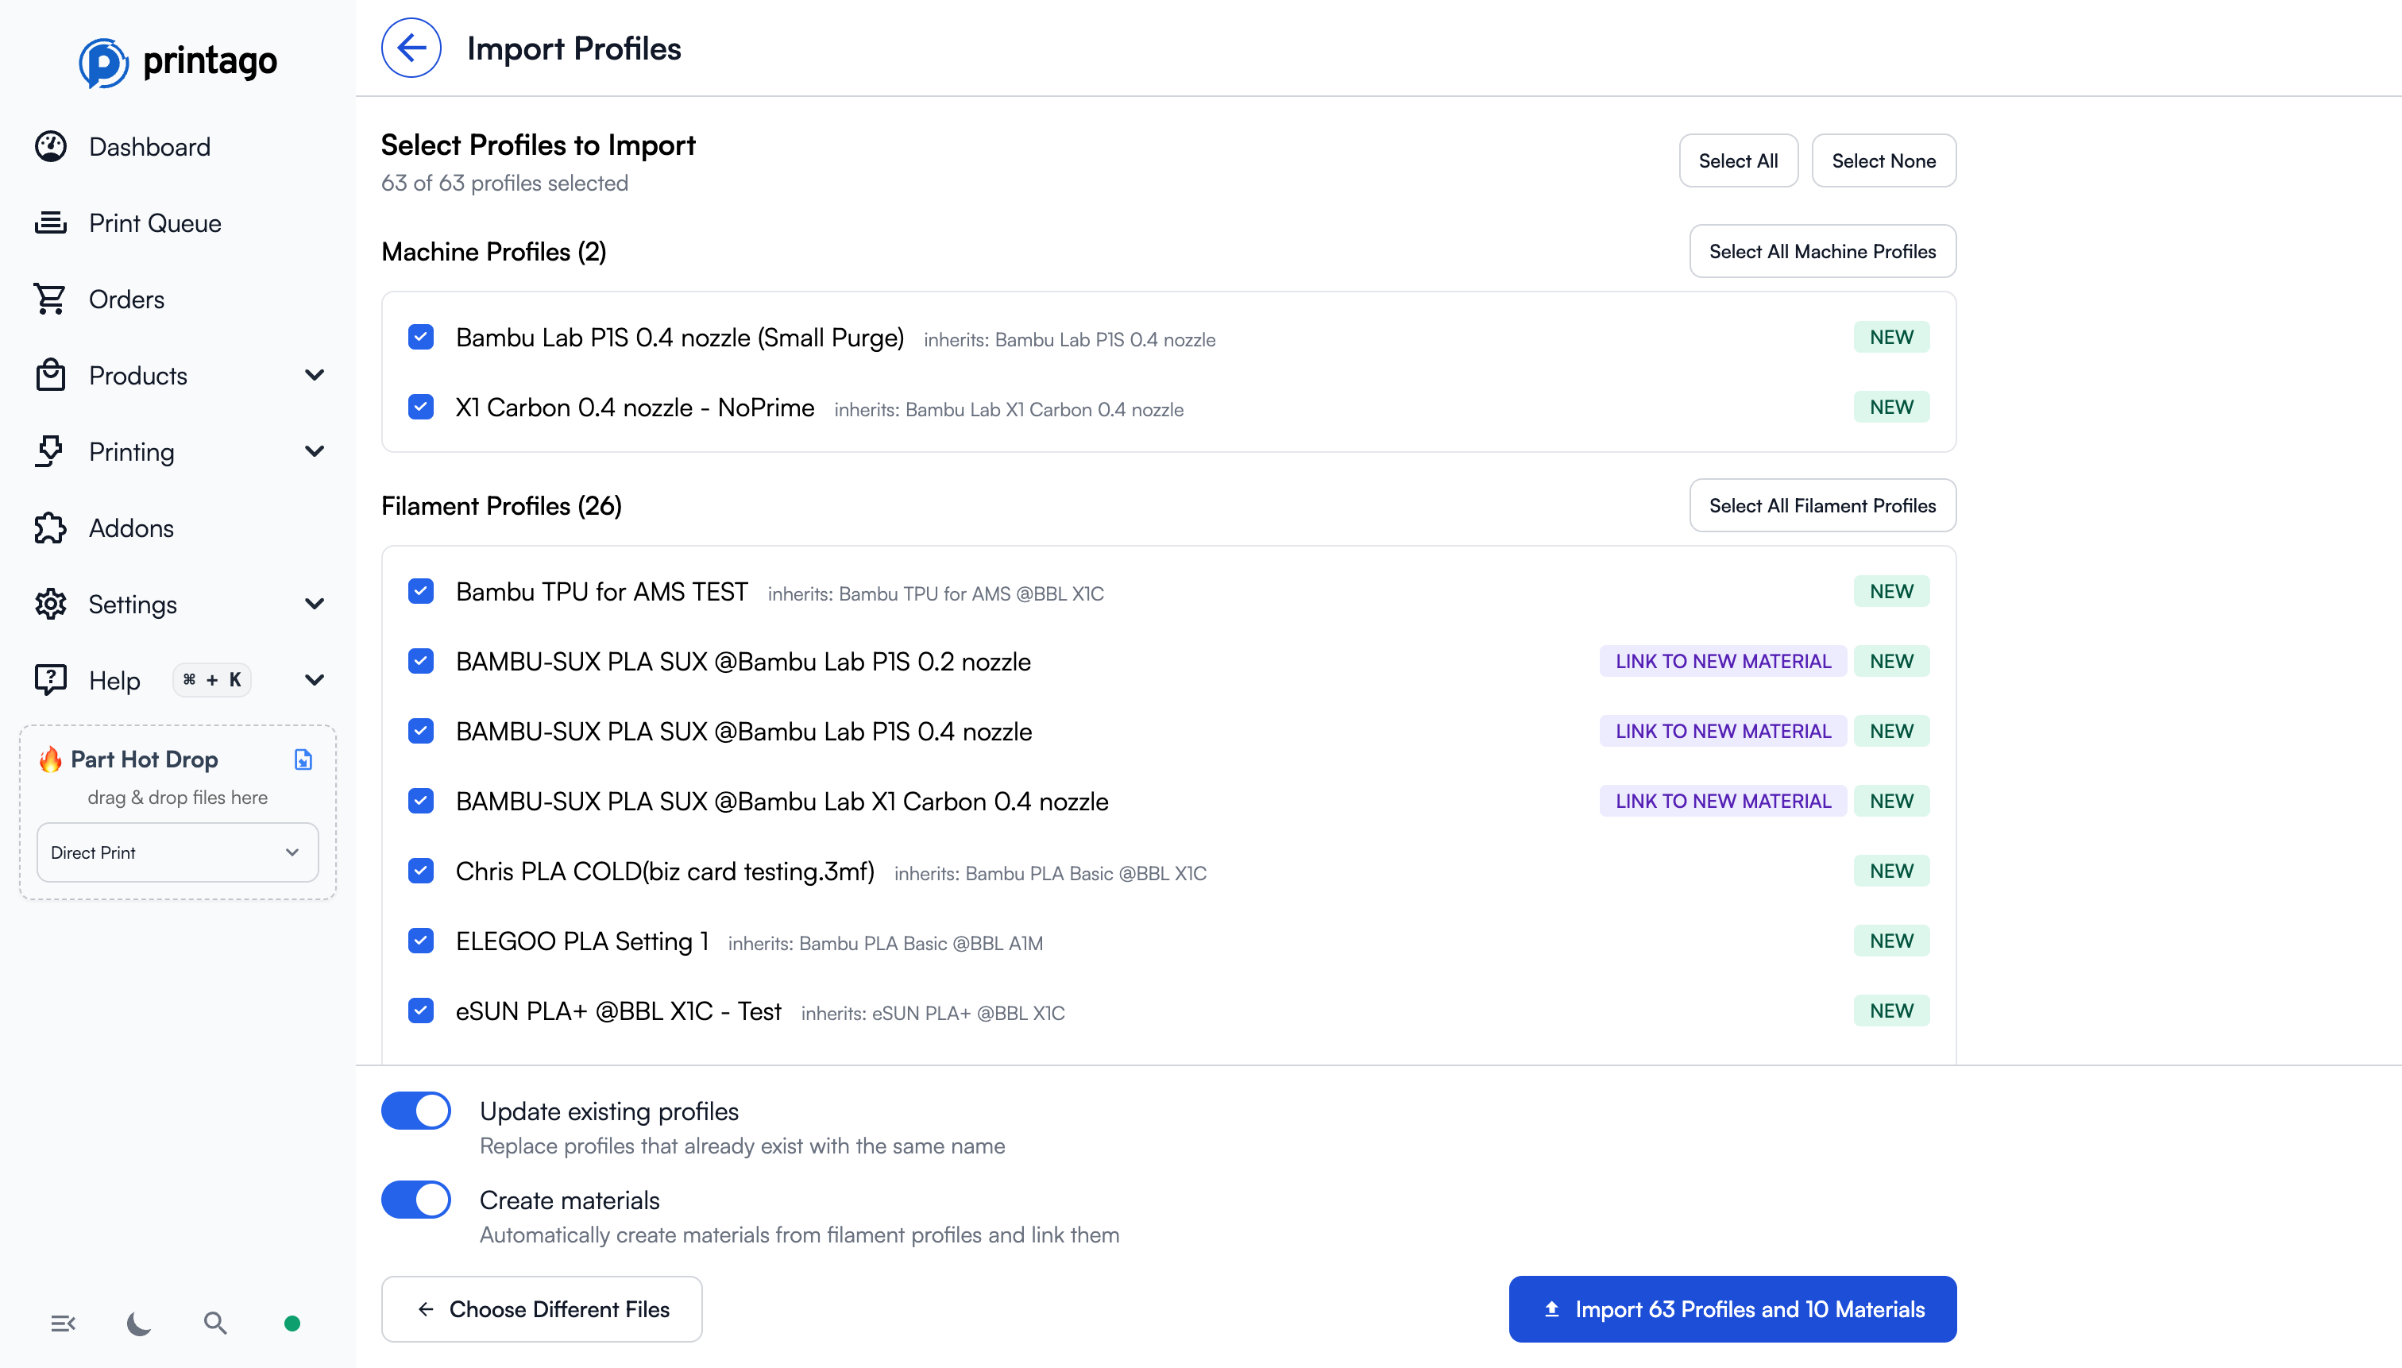Uncheck Bambu TPU for AMS TEST profile
2402x1368 pixels.
[x=420, y=591]
